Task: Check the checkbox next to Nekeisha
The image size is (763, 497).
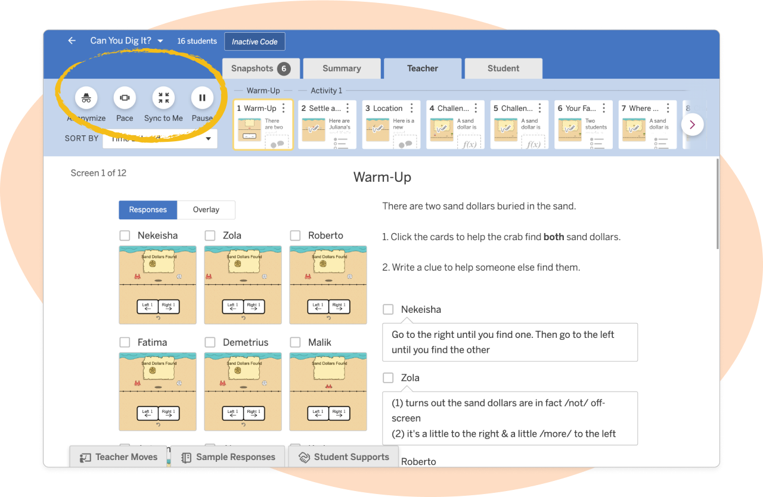Action: tap(125, 235)
